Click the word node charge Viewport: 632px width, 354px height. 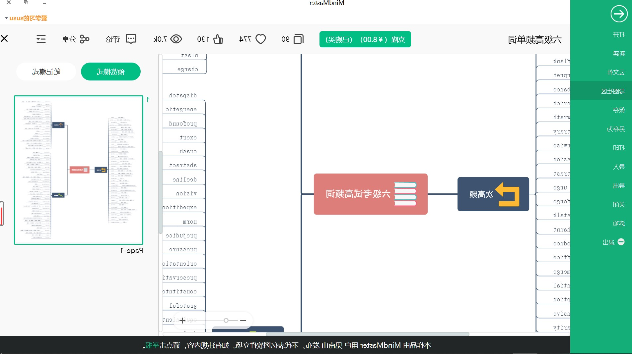pos(187,69)
